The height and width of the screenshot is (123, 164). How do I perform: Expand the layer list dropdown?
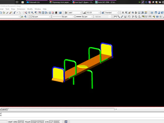[x=19, y=17]
